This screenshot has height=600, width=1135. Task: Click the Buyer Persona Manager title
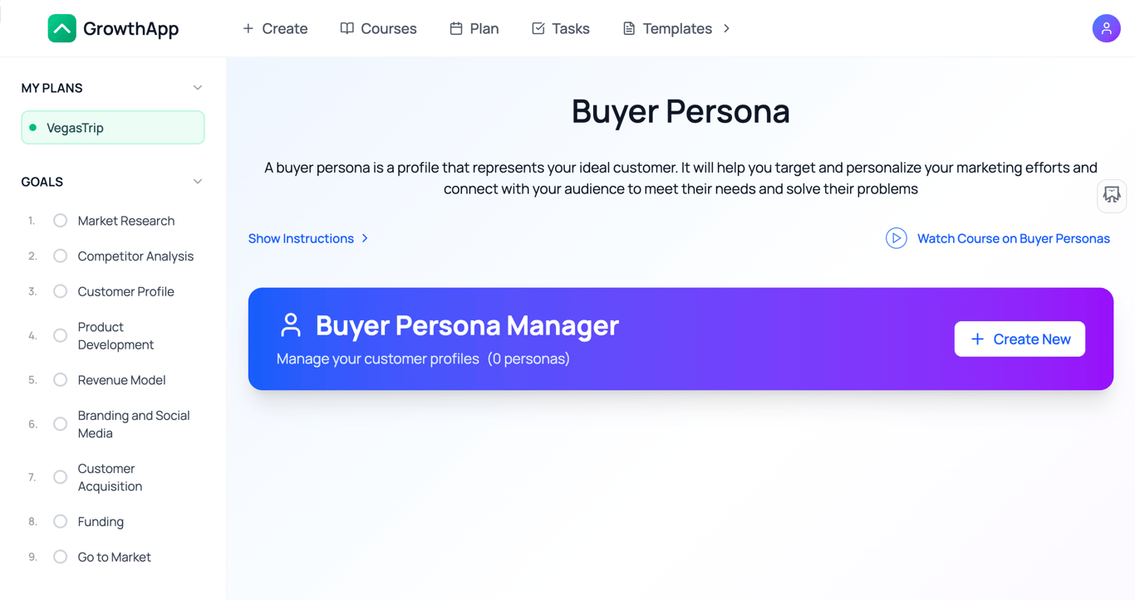pyautogui.click(x=467, y=325)
